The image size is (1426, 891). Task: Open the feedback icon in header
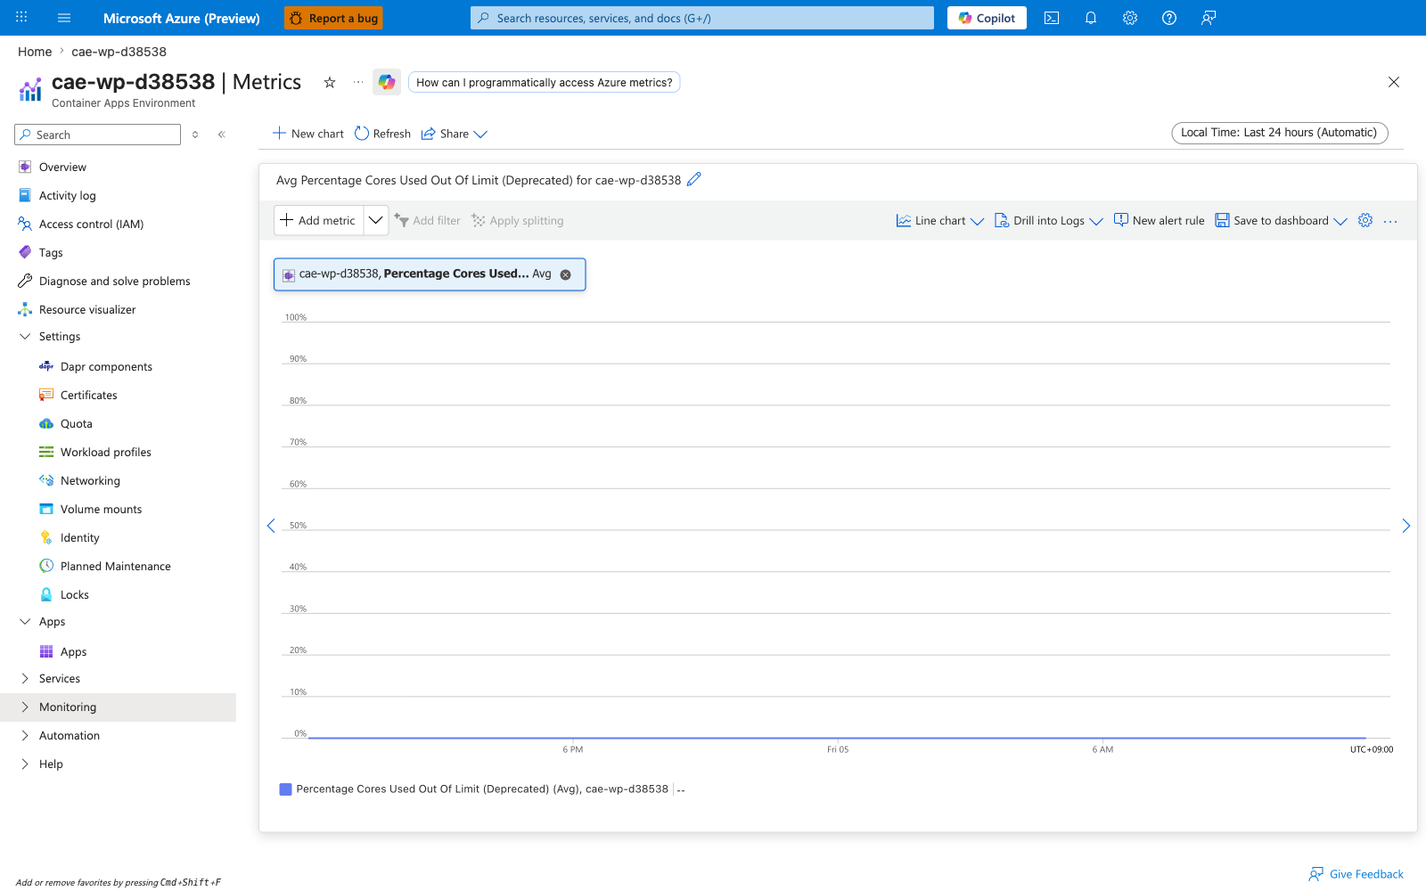pyautogui.click(x=1209, y=18)
